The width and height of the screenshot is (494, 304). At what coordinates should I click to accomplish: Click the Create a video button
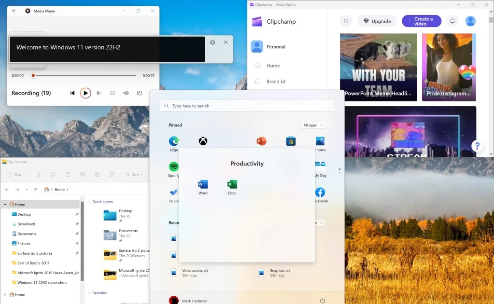tap(421, 21)
